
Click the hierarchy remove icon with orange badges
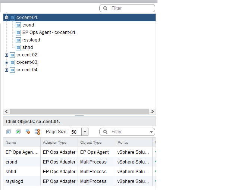pyautogui.click(x=38, y=132)
